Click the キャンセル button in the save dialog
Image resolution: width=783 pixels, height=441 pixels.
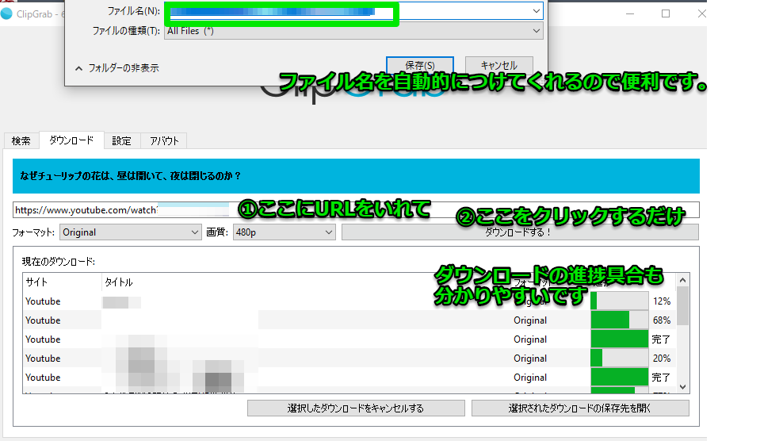point(498,66)
